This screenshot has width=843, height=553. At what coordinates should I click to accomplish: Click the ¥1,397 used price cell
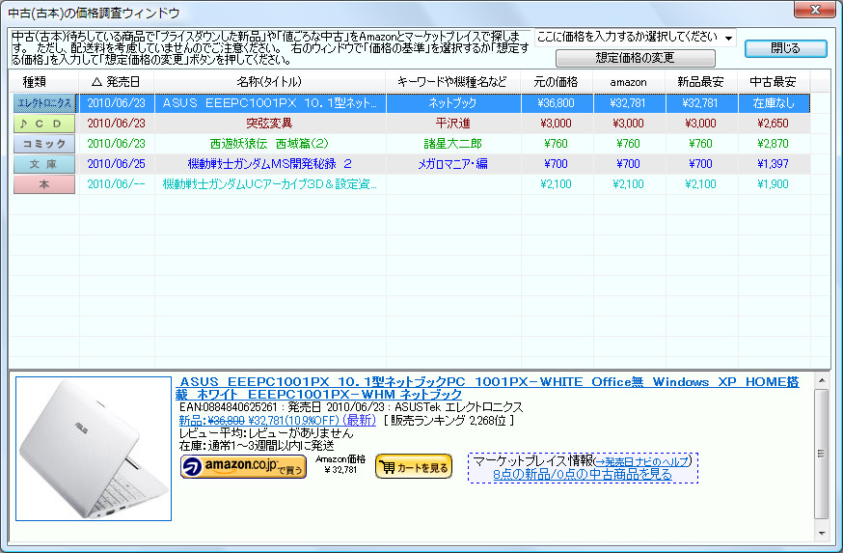pos(774,164)
